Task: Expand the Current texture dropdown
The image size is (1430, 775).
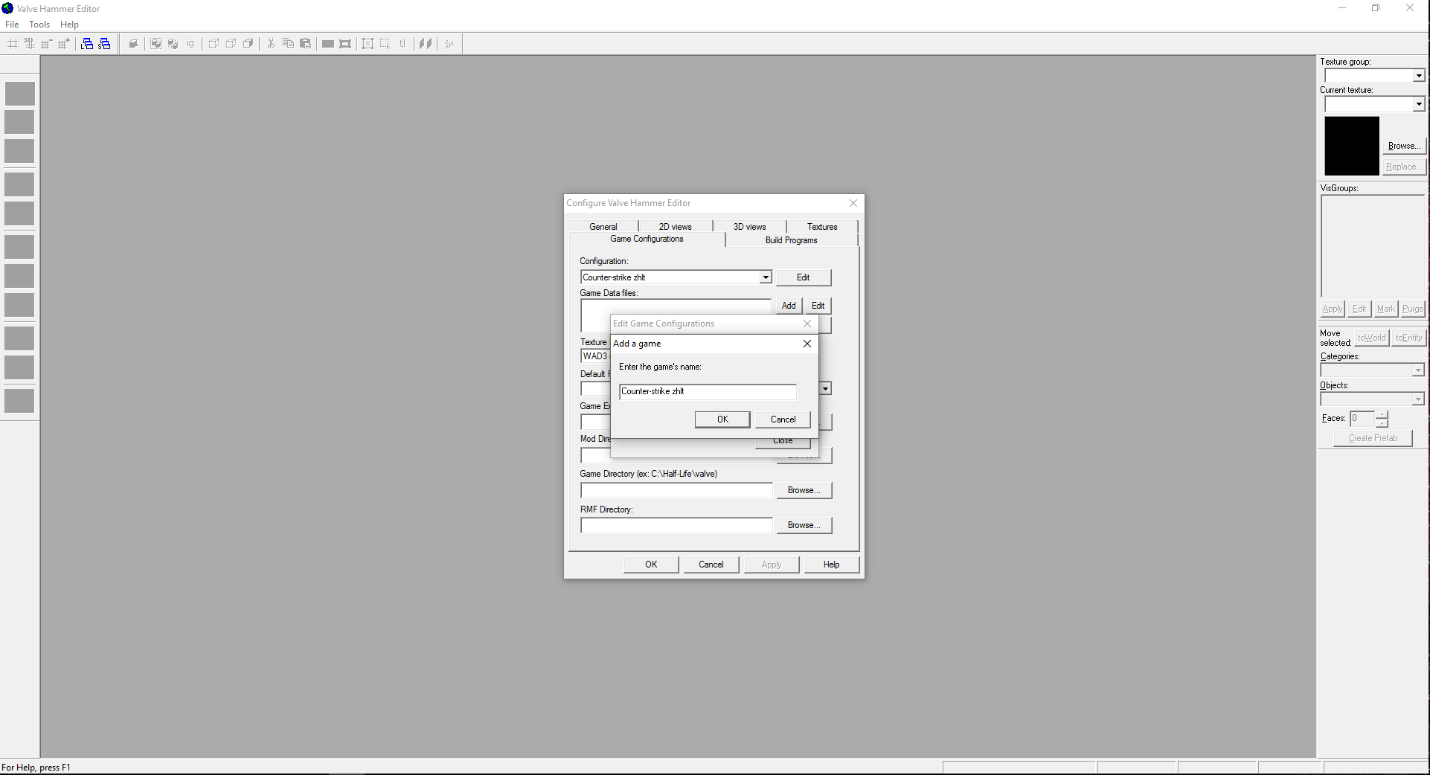Action: pos(1419,104)
